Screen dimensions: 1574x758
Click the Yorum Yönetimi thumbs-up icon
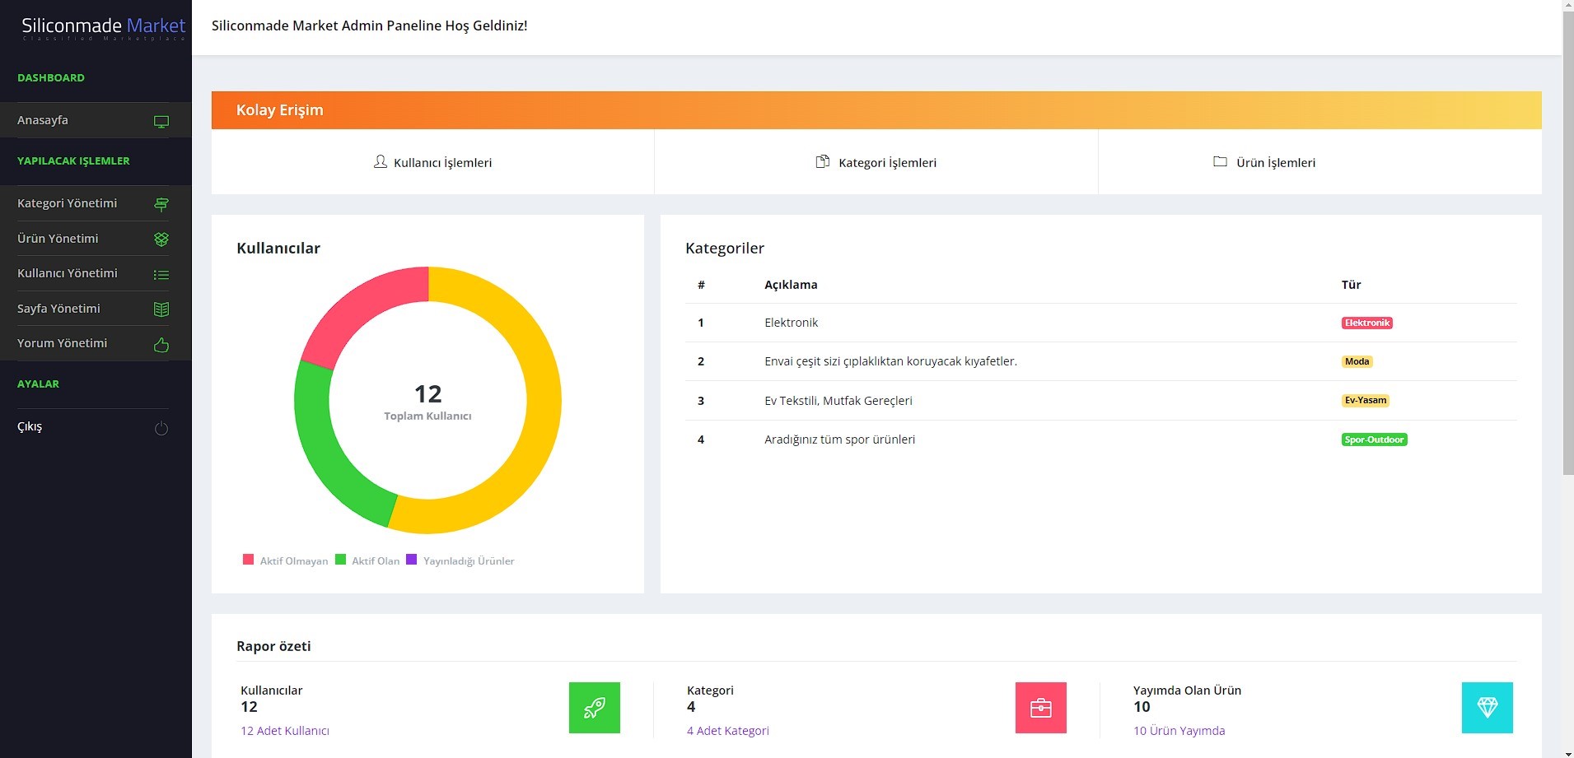[x=161, y=346]
